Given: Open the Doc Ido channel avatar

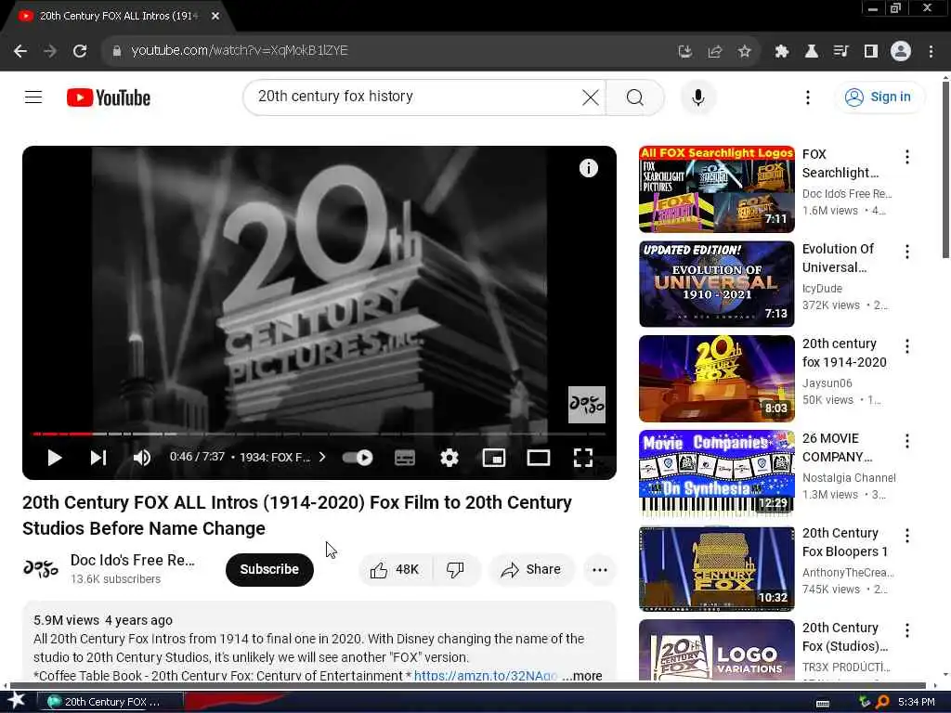Looking at the screenshot, I should 41,569.
